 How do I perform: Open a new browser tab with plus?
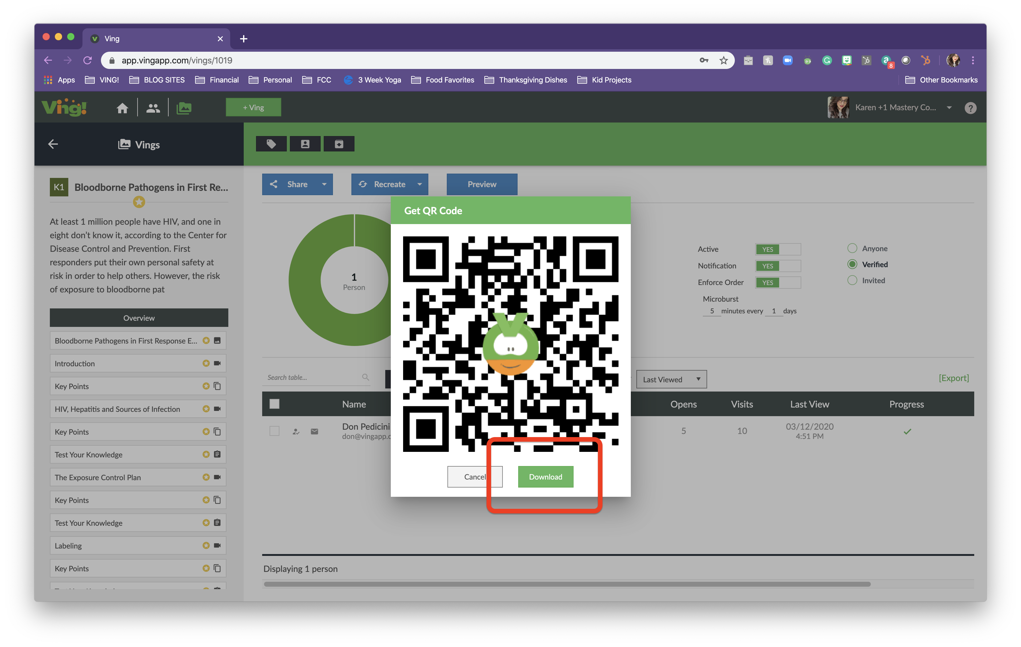243,38
